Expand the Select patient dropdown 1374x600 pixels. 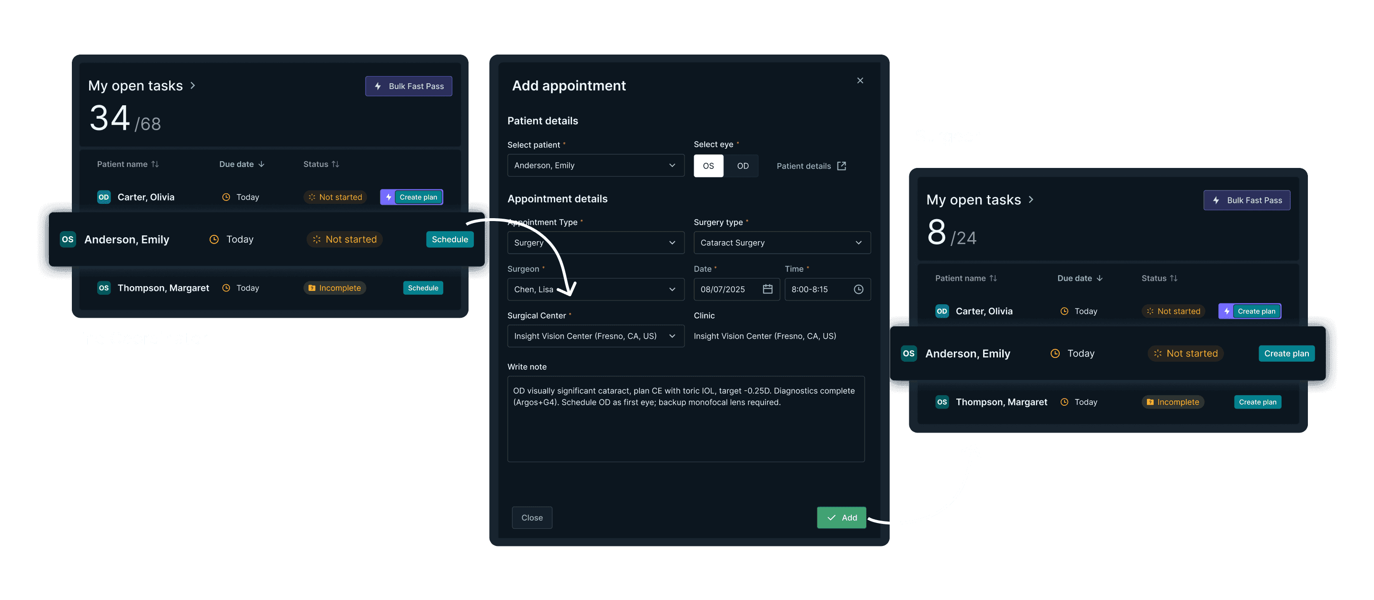595,165
